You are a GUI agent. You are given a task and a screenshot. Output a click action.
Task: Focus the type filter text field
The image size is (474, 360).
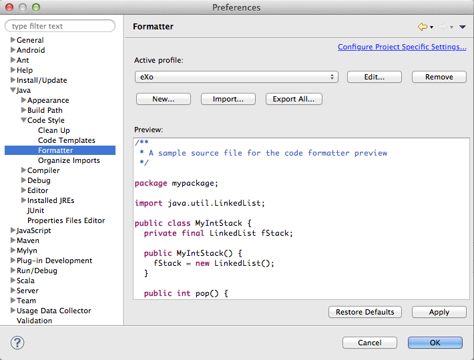60,26
